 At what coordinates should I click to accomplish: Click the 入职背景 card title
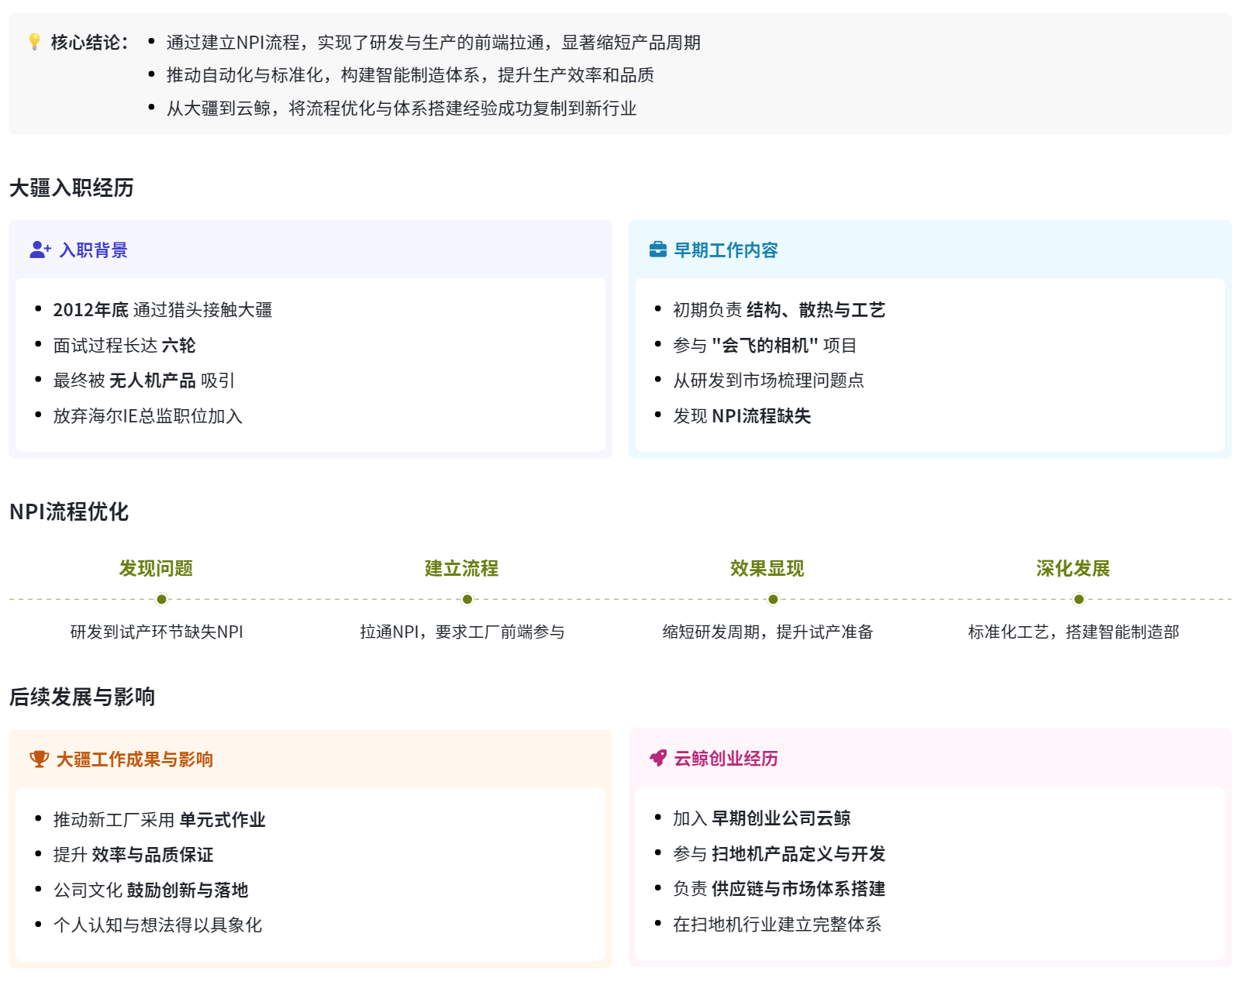[95, 250]
